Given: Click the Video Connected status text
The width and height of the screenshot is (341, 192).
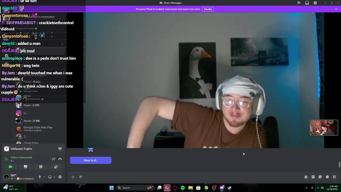Looking at the screenshot, I should coord(21,157).
